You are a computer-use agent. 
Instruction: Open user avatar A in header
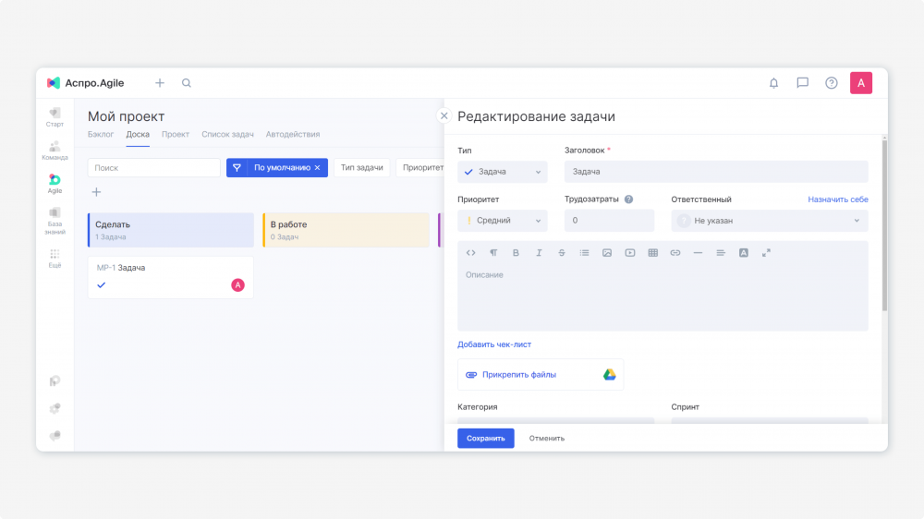pyautogui.click(x=861, y=83)
